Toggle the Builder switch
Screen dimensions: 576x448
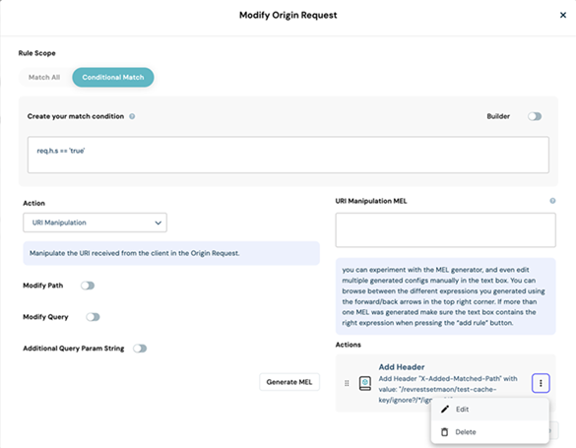(535, 116)
